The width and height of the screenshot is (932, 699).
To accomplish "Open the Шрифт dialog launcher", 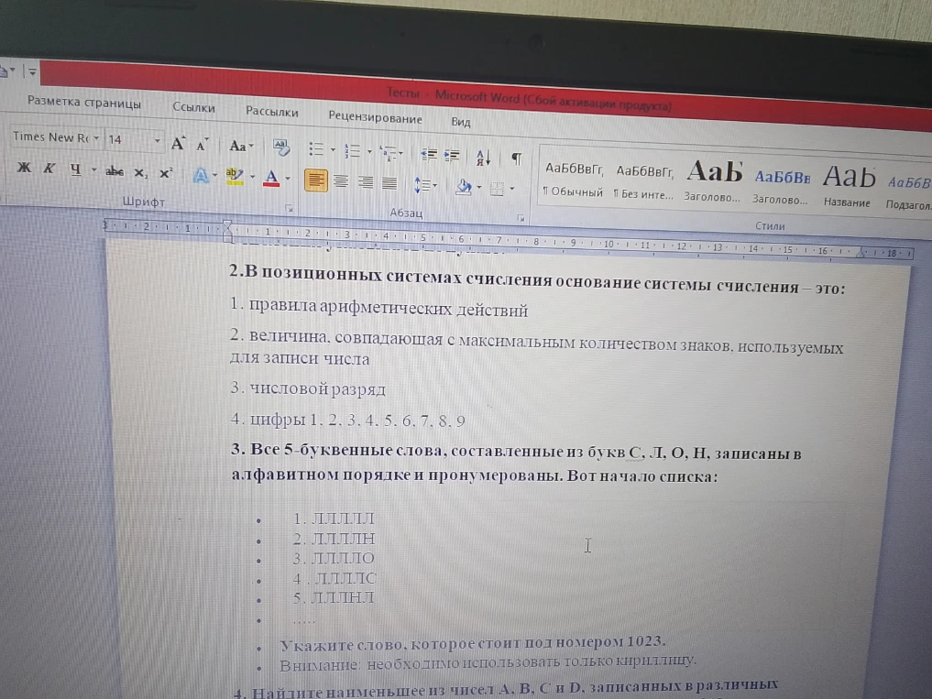I will click(x=289, y=209).
